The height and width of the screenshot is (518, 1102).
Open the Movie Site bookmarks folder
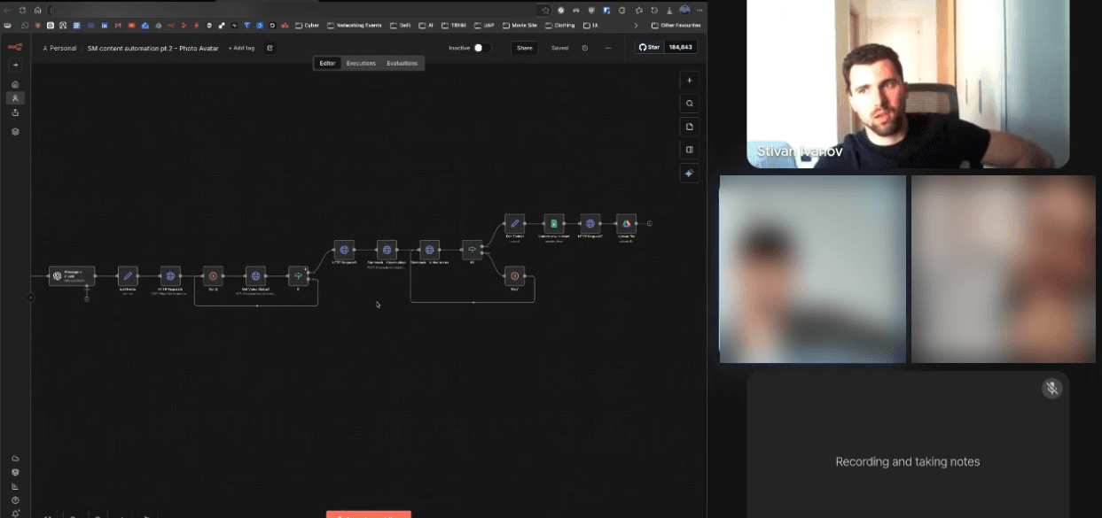(x=520, y=25)
